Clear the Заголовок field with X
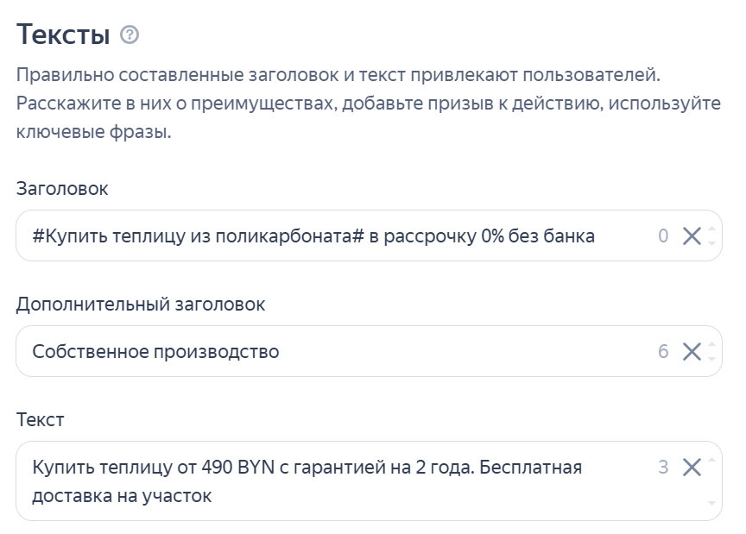This screenshot has width=746, height=534. tap(692, 236)
